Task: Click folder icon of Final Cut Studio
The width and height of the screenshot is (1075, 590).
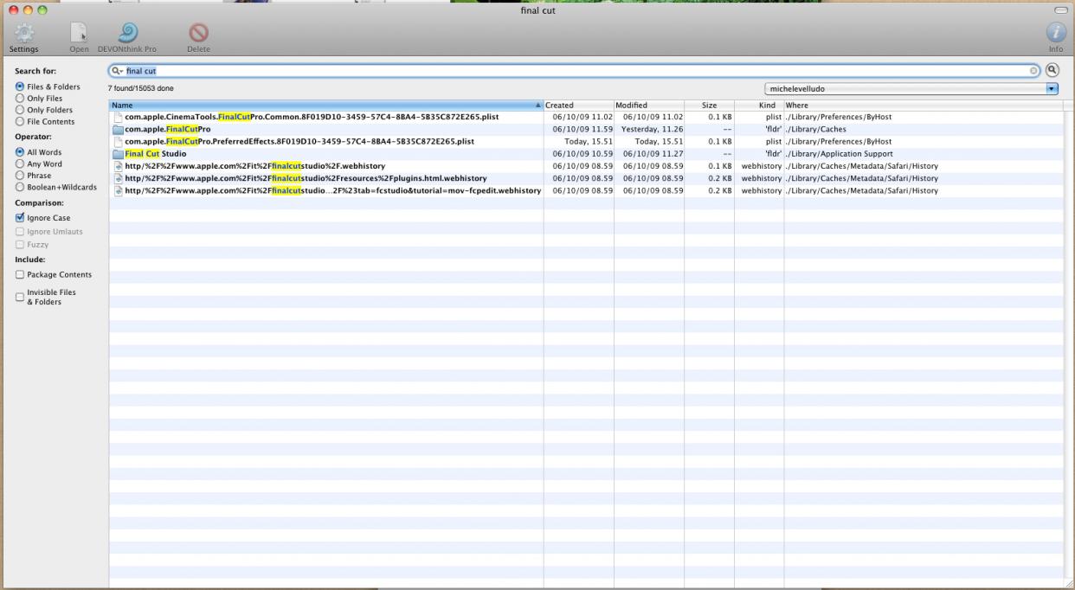Action: [118, 154]
